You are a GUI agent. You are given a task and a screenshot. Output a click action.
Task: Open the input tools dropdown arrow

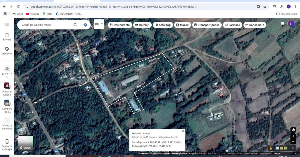coord(102,24)
